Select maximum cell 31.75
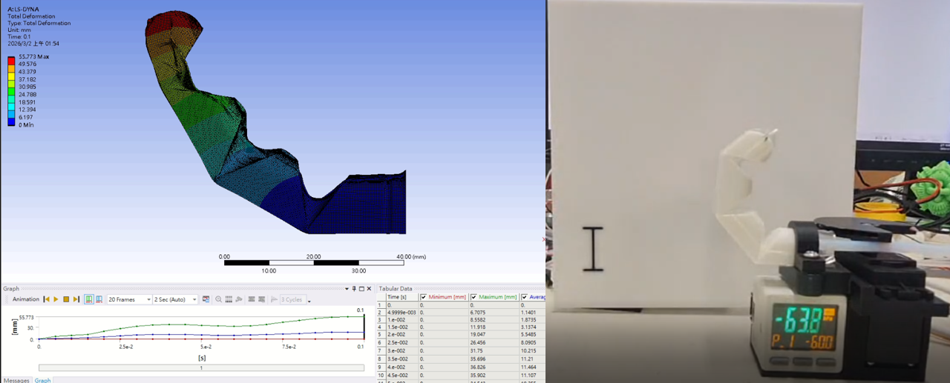The width and height of the screenshot is (950, 383). tap(494, 350)
